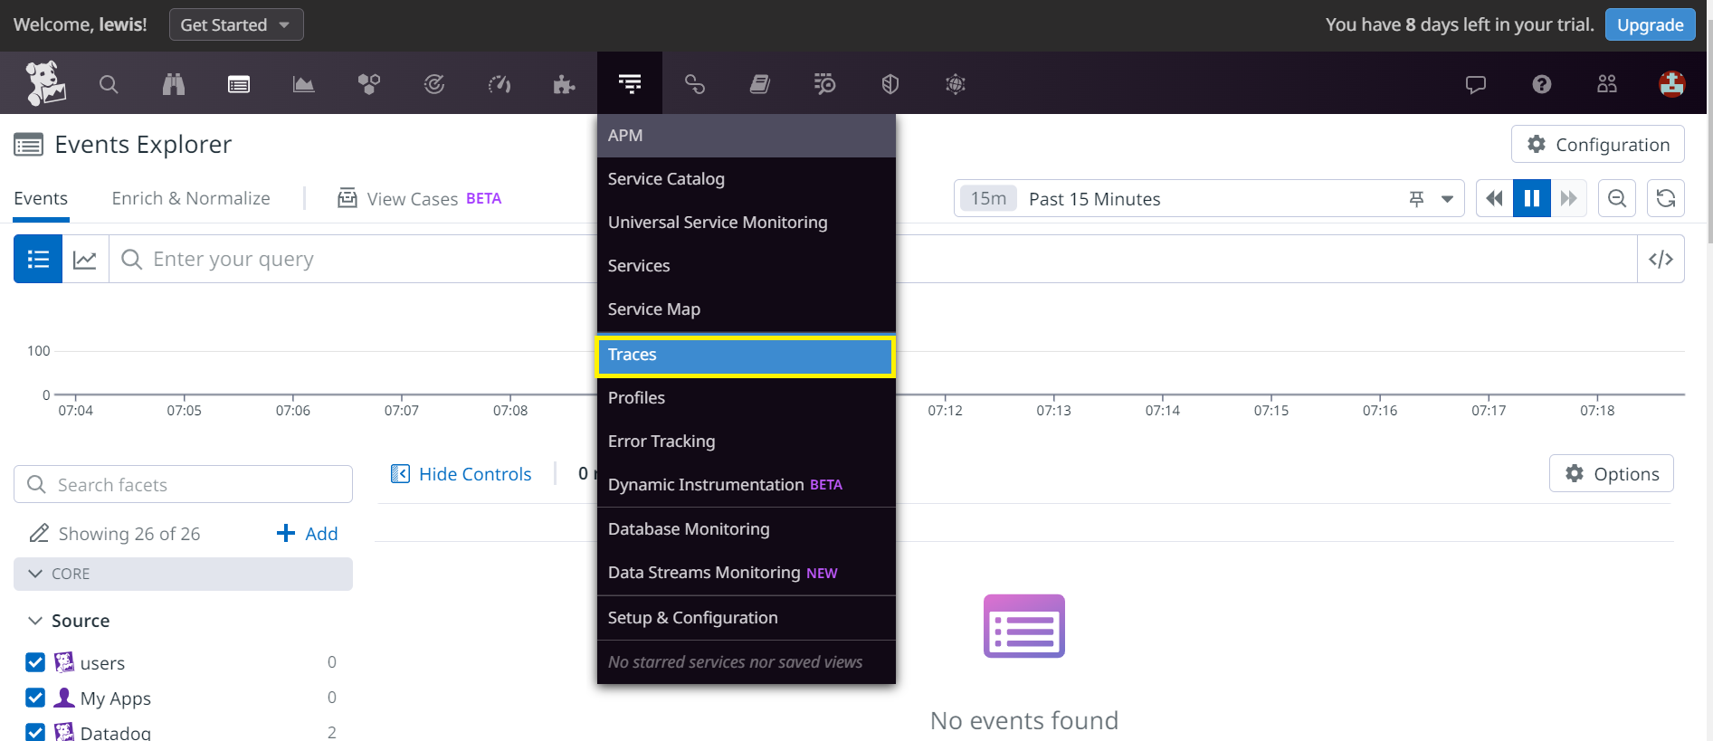
Task: Open Profiles menu item
Action: pyautogui.click(x=746, y=398)
